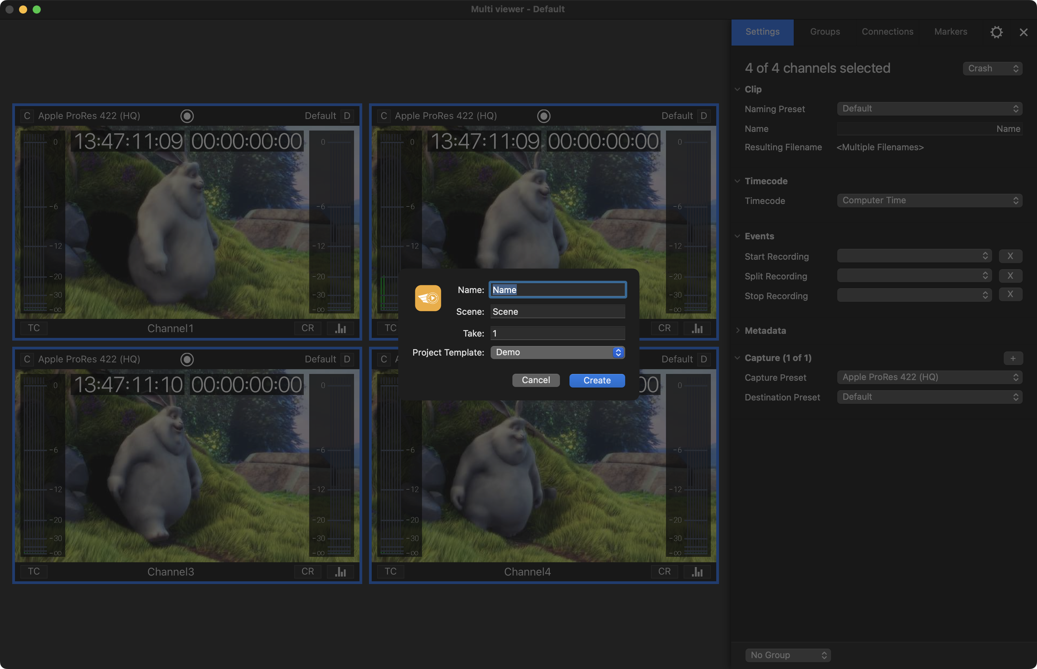Switch to the Groups tab
The width and height of the screenshot is (1037, 669).
825,32
